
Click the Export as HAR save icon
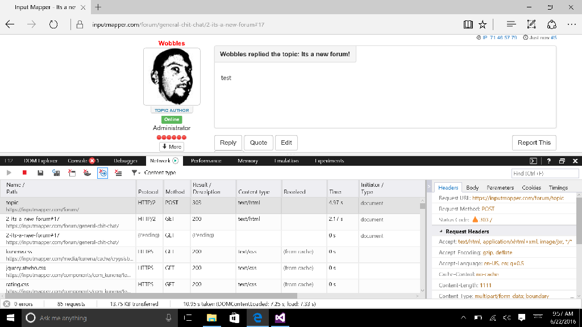click(40, 173)
